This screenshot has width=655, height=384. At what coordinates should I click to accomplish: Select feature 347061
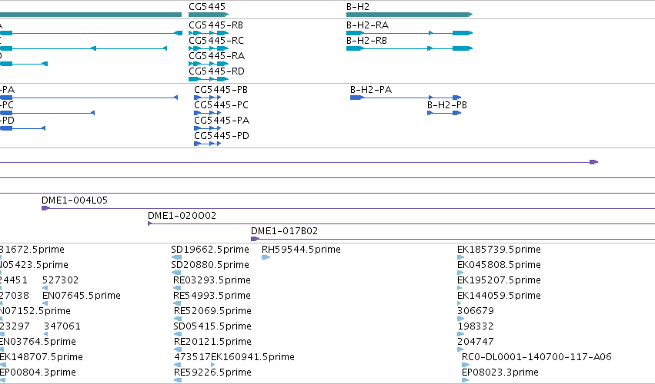pos(62,327)
